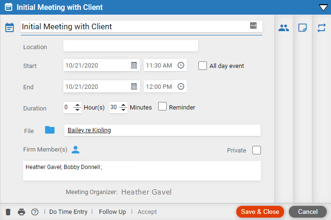331x220 pixels.
Task: Print the meeting with printer icon
Action: [x=21, y=212]
